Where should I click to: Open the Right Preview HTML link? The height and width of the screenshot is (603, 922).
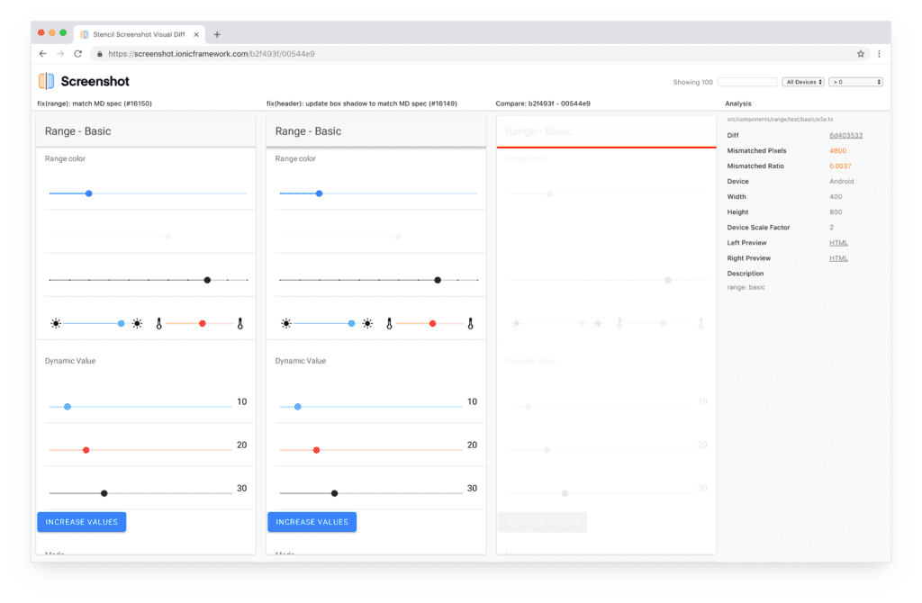[838, 258]
